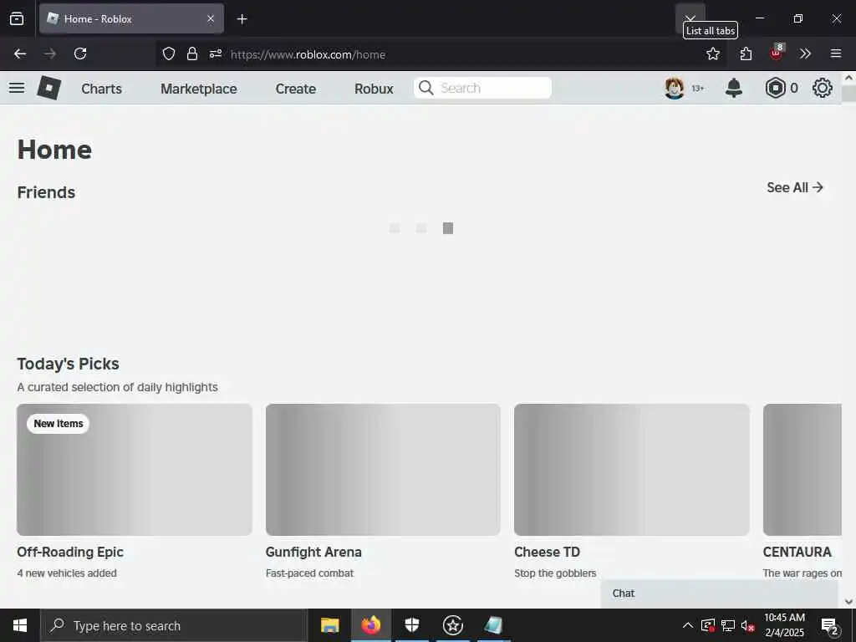This screenshot has width=856, height=642.
Task: Open the network tray icon
Action: coord(728,625)
